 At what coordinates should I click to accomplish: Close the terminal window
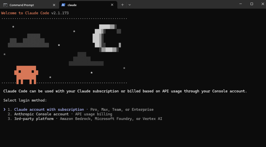coord(263,4)
